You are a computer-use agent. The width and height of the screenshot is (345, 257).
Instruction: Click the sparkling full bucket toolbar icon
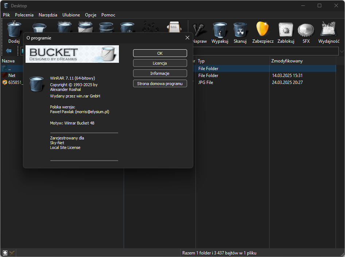64,27
